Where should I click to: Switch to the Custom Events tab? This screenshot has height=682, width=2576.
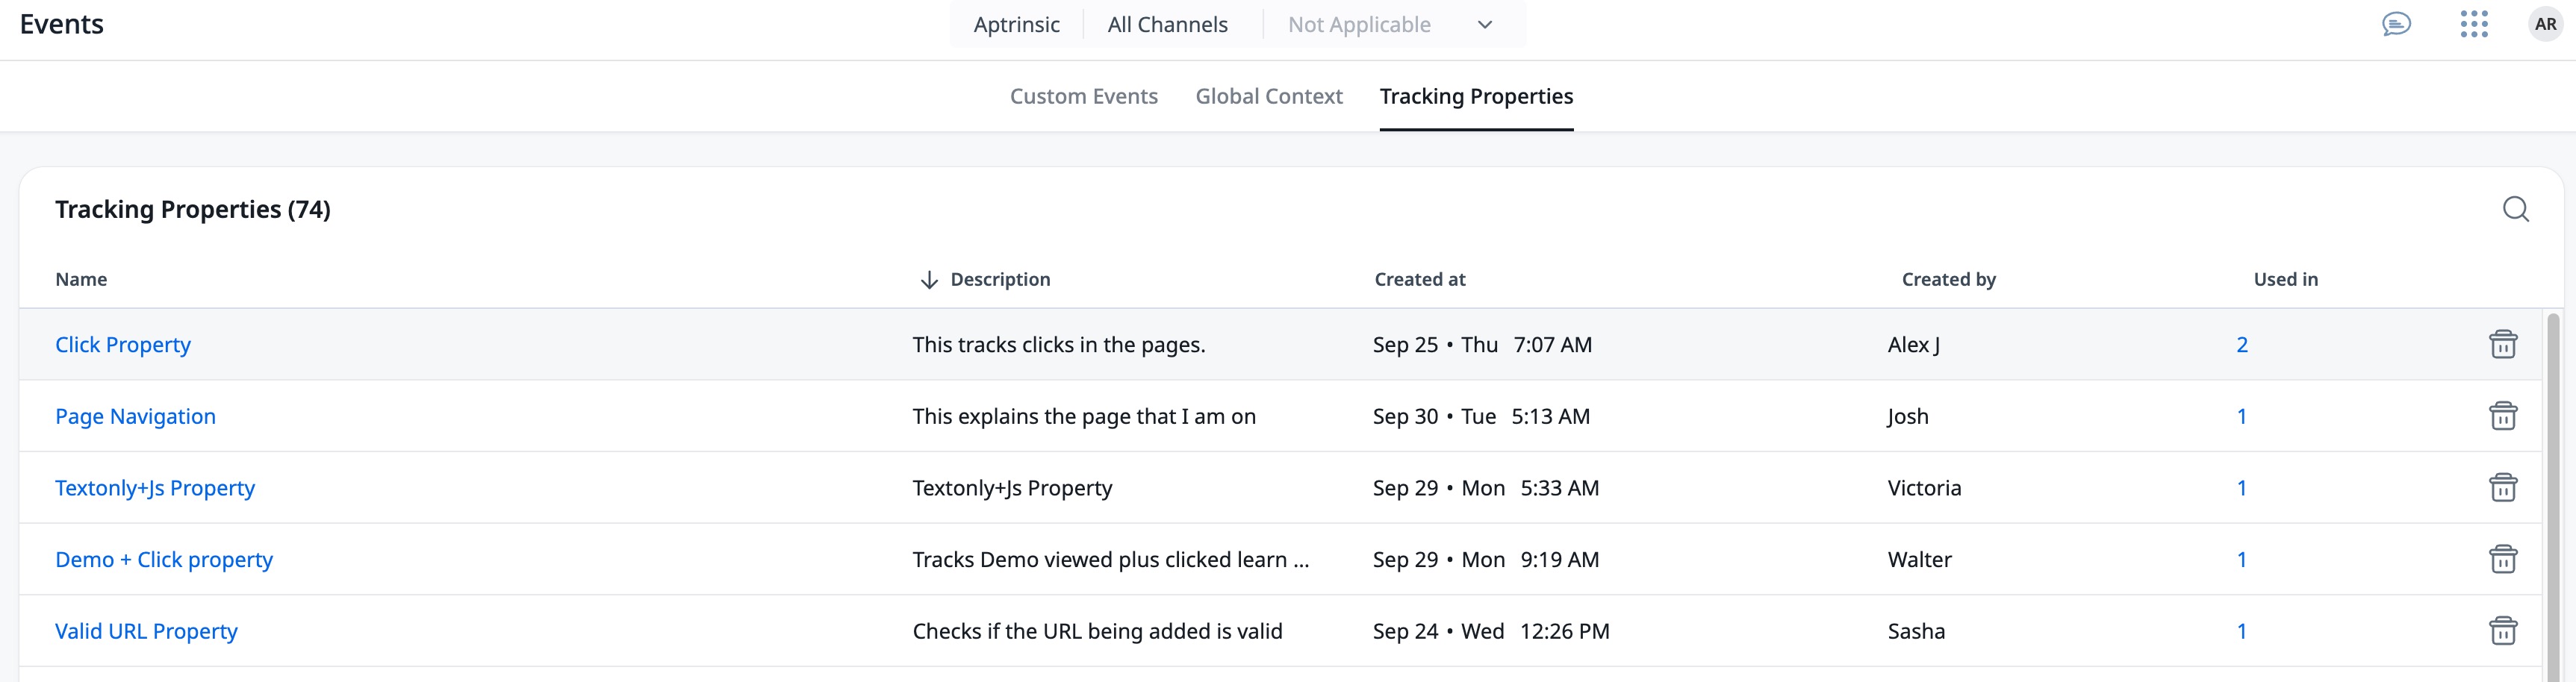coord(1083,96)
